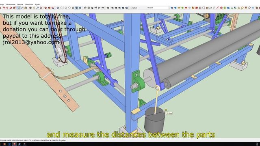The width and height of the screenshot is (260, 146).
Task: Open the Herramientas menu
Action: coord(10,4)
